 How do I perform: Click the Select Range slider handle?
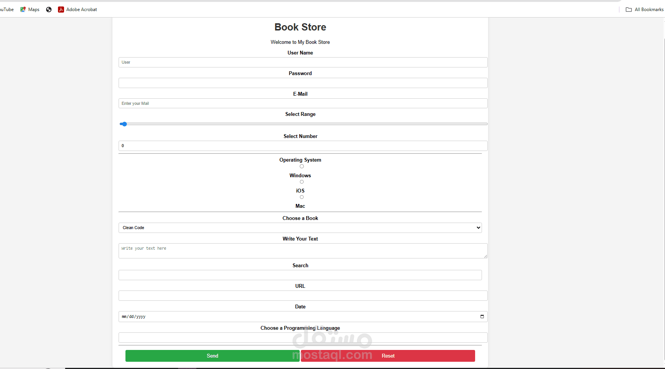124,124
